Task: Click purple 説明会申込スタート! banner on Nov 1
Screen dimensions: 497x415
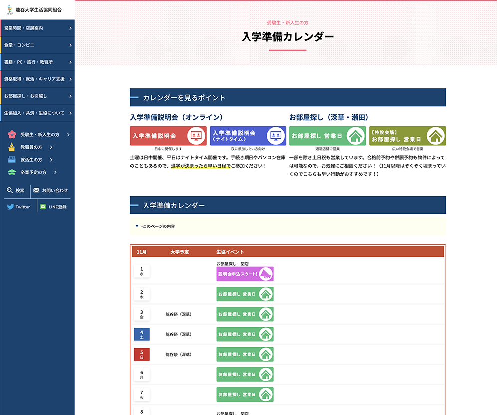Action: coord(245,274)
